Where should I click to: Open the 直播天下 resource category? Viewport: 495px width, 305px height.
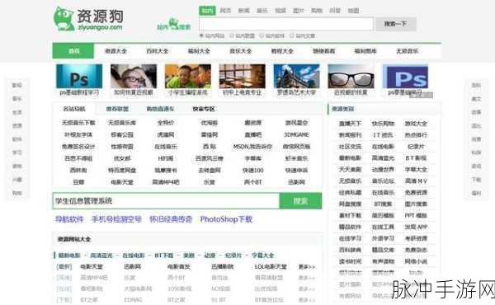pyautogui.click(x=350, y=124)
